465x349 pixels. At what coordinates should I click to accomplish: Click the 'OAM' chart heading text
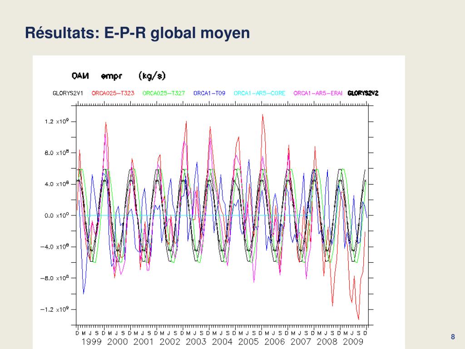point(80,76)
